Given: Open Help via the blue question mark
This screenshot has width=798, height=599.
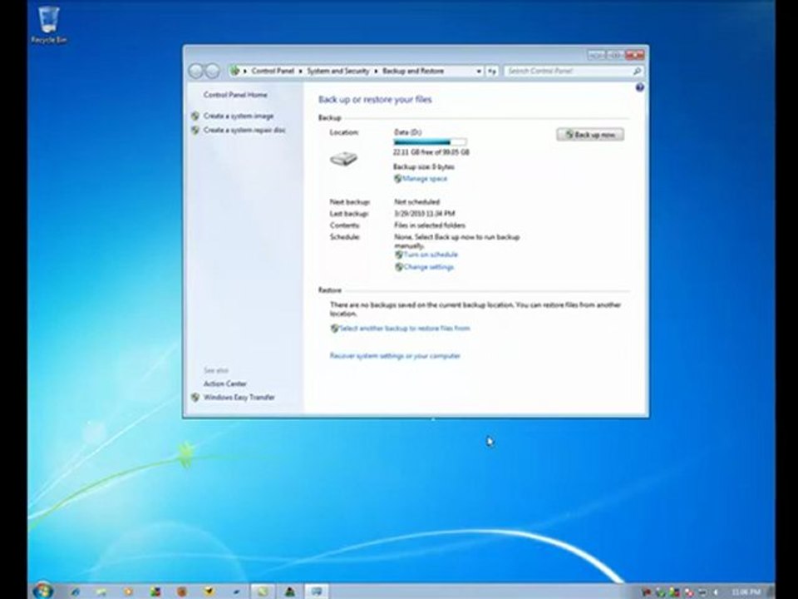Looking at the screenshot, I should pyautogui.click(x=640, y=87).
